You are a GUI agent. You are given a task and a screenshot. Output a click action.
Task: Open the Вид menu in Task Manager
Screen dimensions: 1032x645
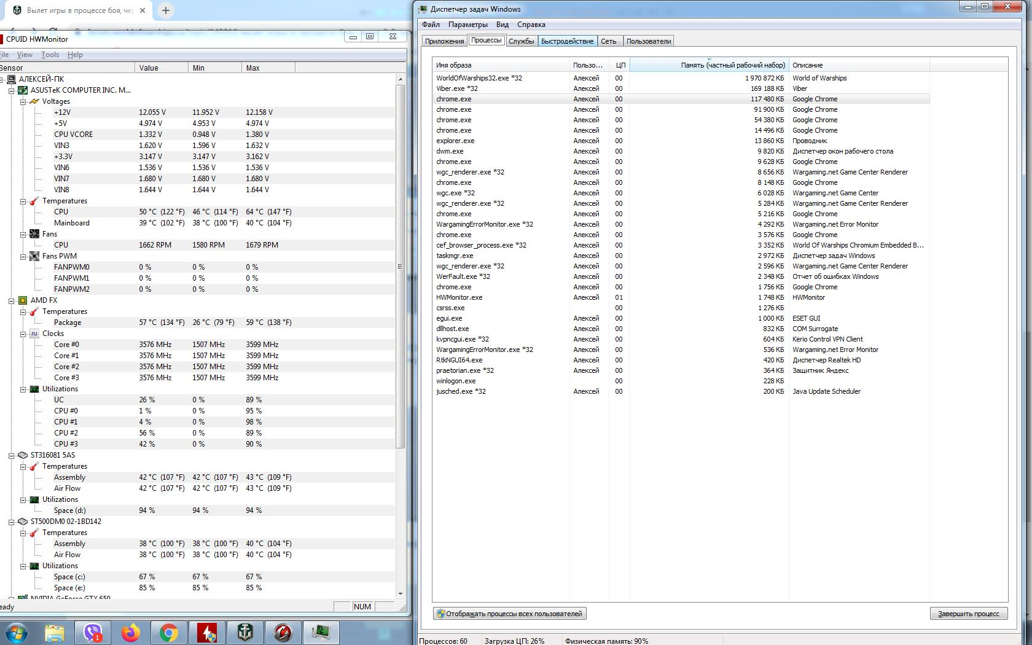coord(502,25)
